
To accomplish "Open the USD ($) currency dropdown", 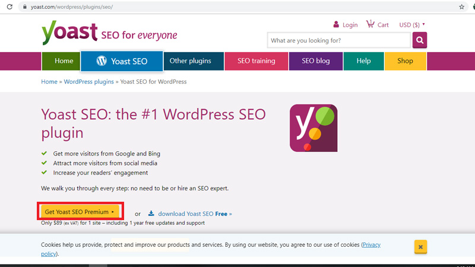I will [412, 25].
